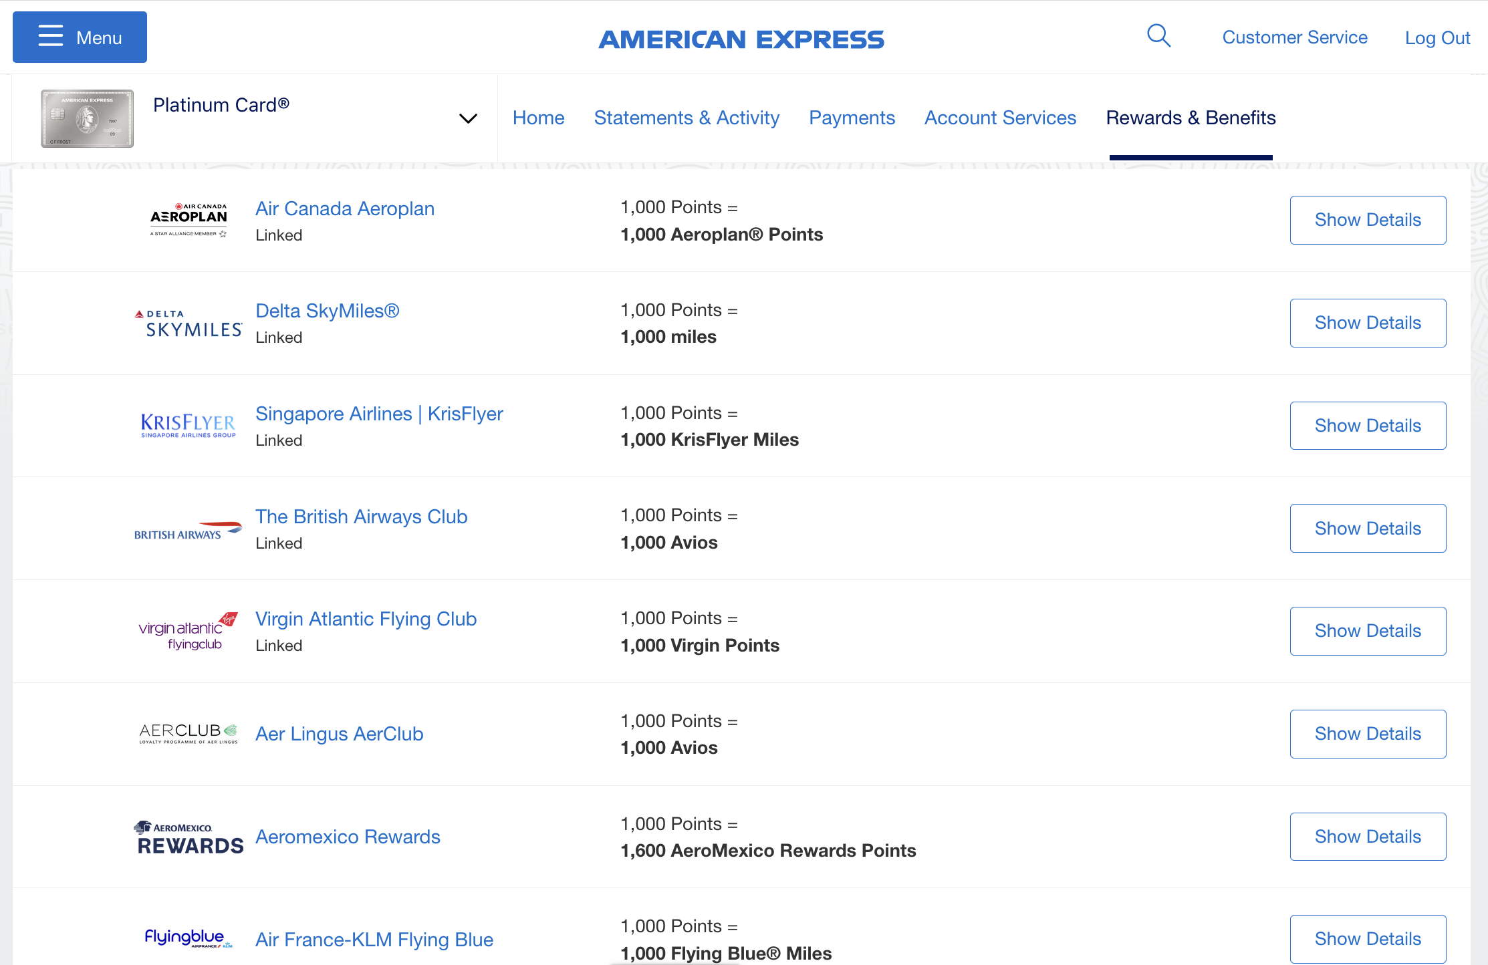Open the search function
The width and height of the screenshot is (1488, 965).
click(1158, 36)
